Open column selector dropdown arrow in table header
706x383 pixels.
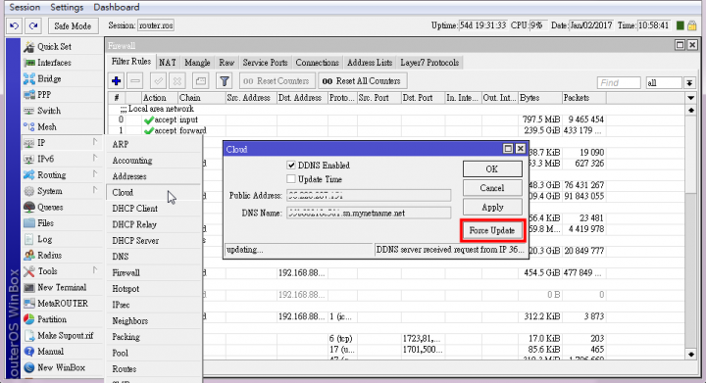click(x=691, y=98)
